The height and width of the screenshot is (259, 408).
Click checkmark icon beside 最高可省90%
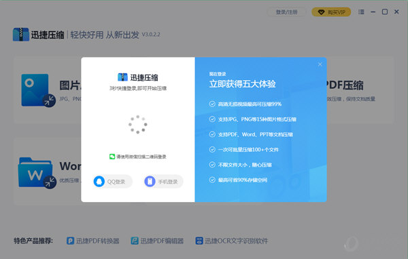tap(212, 180)
